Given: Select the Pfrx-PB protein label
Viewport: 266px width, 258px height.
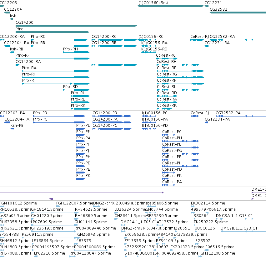Looking at the screenshot, I should (40, 113).
